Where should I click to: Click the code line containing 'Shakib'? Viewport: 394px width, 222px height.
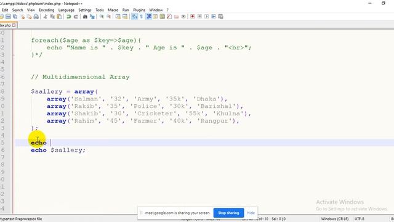pyautogui.click(x=149, y=113)
